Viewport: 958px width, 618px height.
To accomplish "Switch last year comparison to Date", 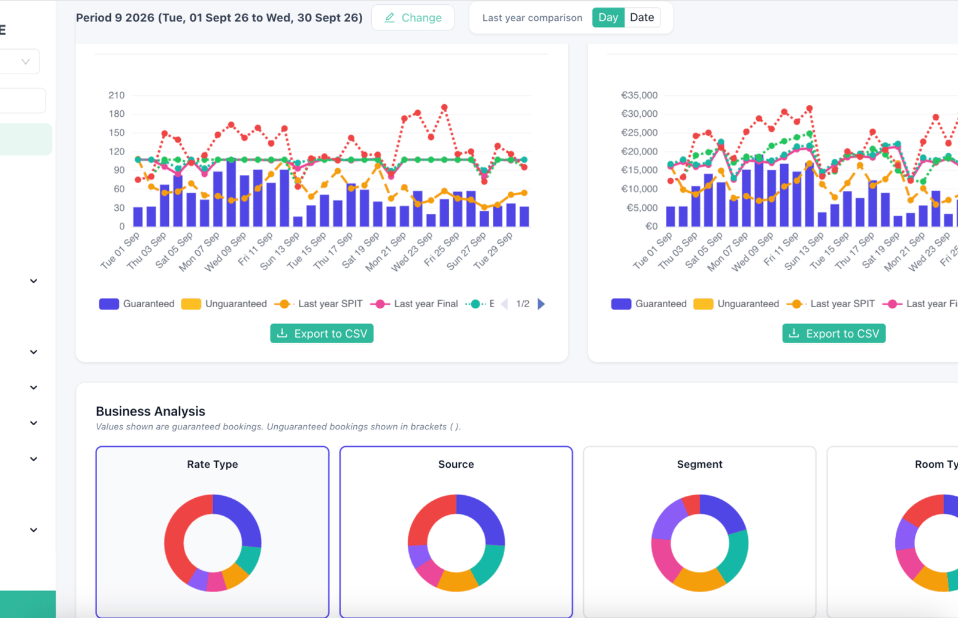I will coord(642,17).
